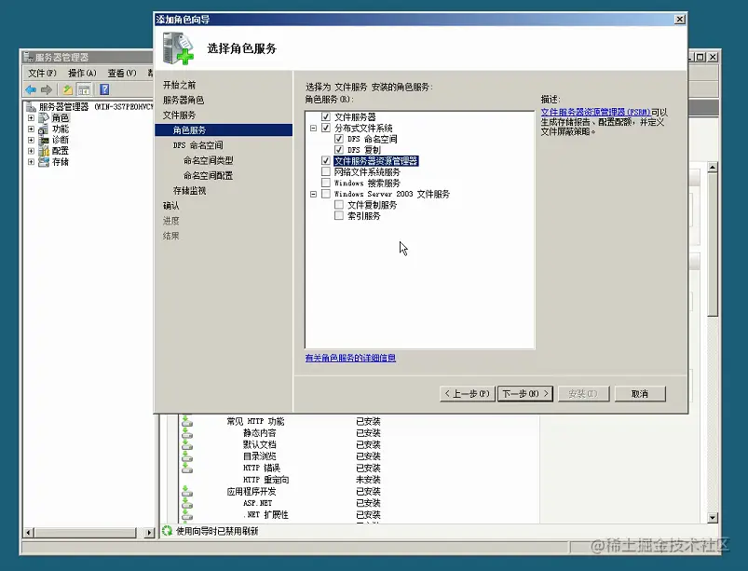Click the vertical scrollbar up arrow in Server Manager

(x=713, y=167)
